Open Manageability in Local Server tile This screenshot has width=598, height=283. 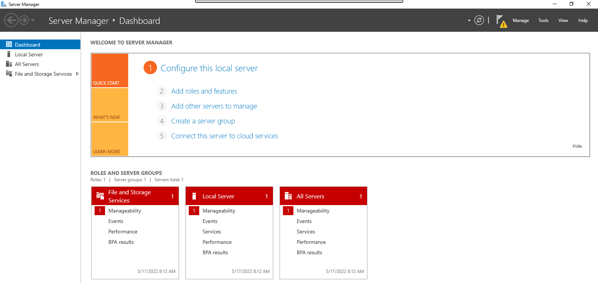coord(219,211)
